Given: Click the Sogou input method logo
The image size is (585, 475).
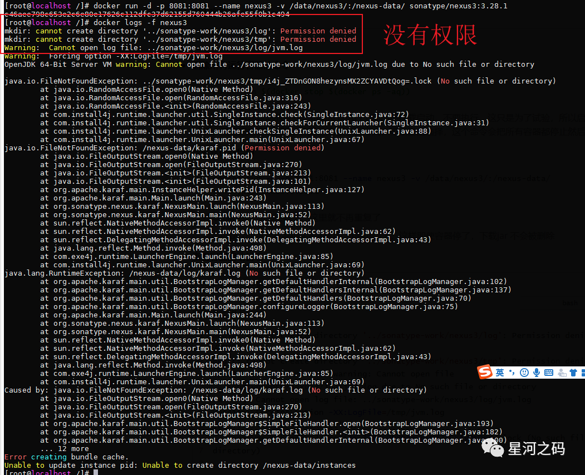Looking at the screenshot, I should (x=485, y=372).
